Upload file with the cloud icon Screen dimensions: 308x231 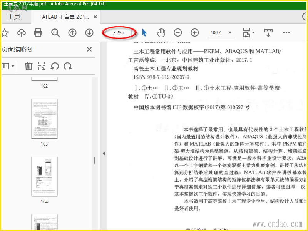[22, 33]
